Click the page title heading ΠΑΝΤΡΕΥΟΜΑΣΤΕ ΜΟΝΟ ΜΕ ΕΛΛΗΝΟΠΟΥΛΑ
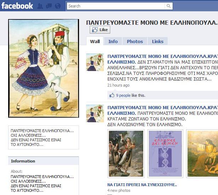The width and height of the screenshot is (218, 195). 152,23
